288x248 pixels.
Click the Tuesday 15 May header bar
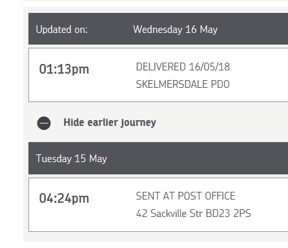pyautogui.click(x=158, y=158)
